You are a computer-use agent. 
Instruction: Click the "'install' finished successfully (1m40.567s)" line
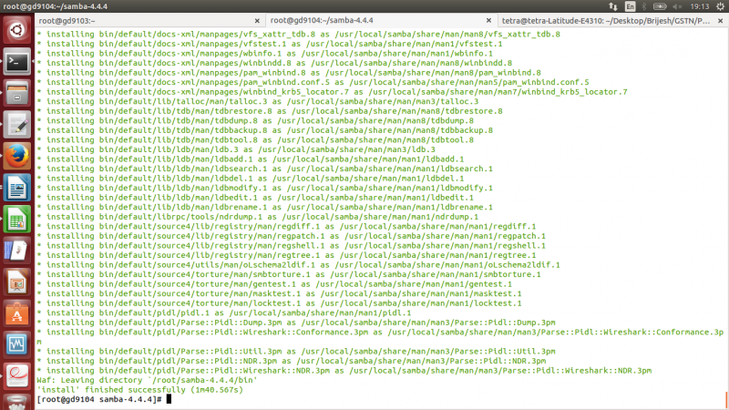coord(140,390)
